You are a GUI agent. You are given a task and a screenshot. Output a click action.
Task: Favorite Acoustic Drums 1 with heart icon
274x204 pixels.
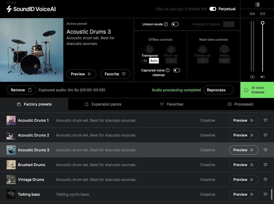click(x=265, y=120)
